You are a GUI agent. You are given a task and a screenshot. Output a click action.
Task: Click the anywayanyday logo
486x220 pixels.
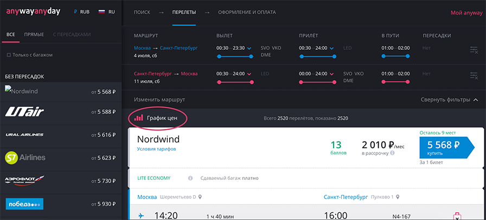[37, 11]
